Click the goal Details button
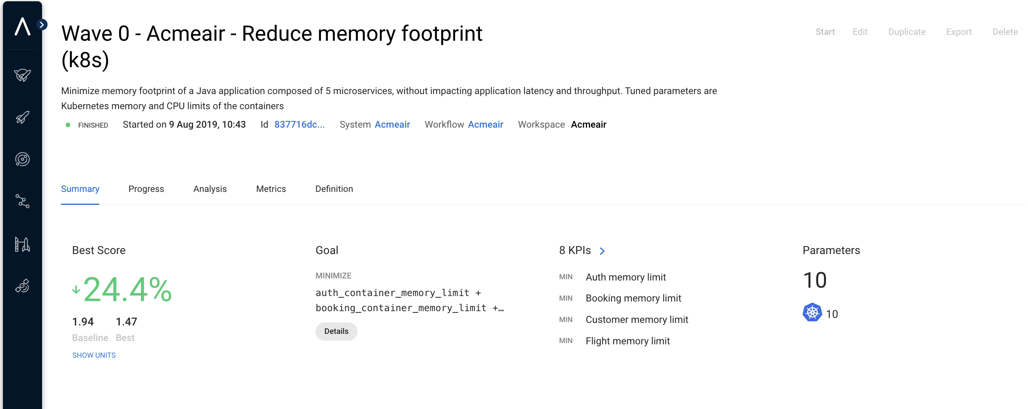 (336, 331)
